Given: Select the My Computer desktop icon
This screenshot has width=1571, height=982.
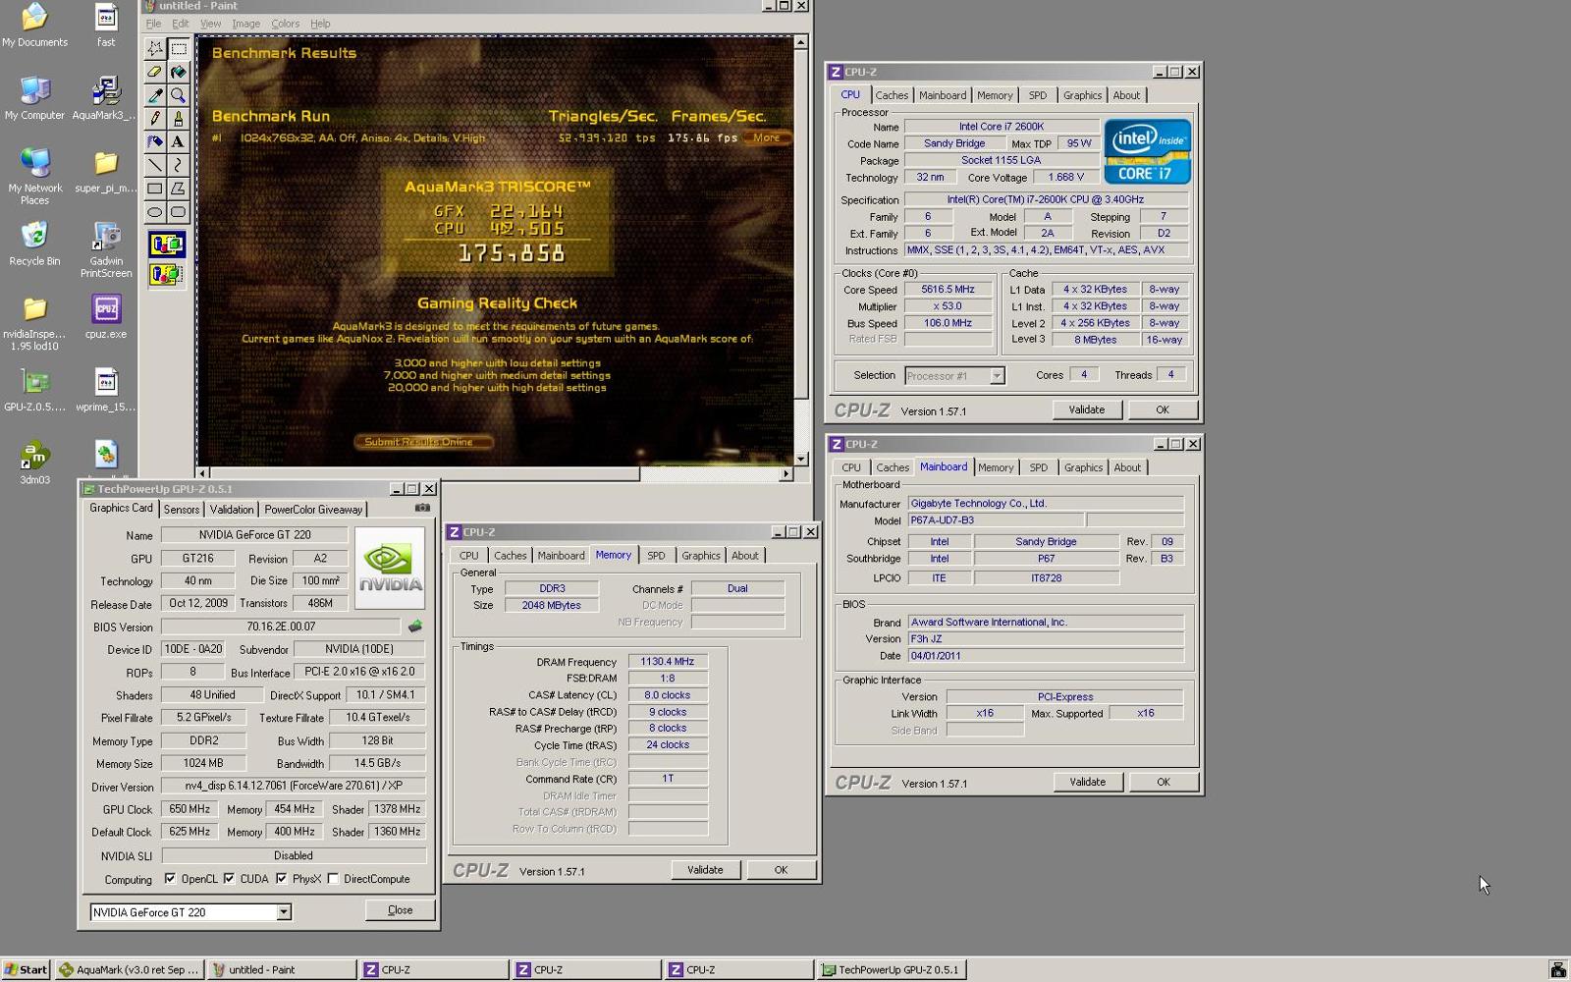Looking at the screenshot, I should coord(34,99).
